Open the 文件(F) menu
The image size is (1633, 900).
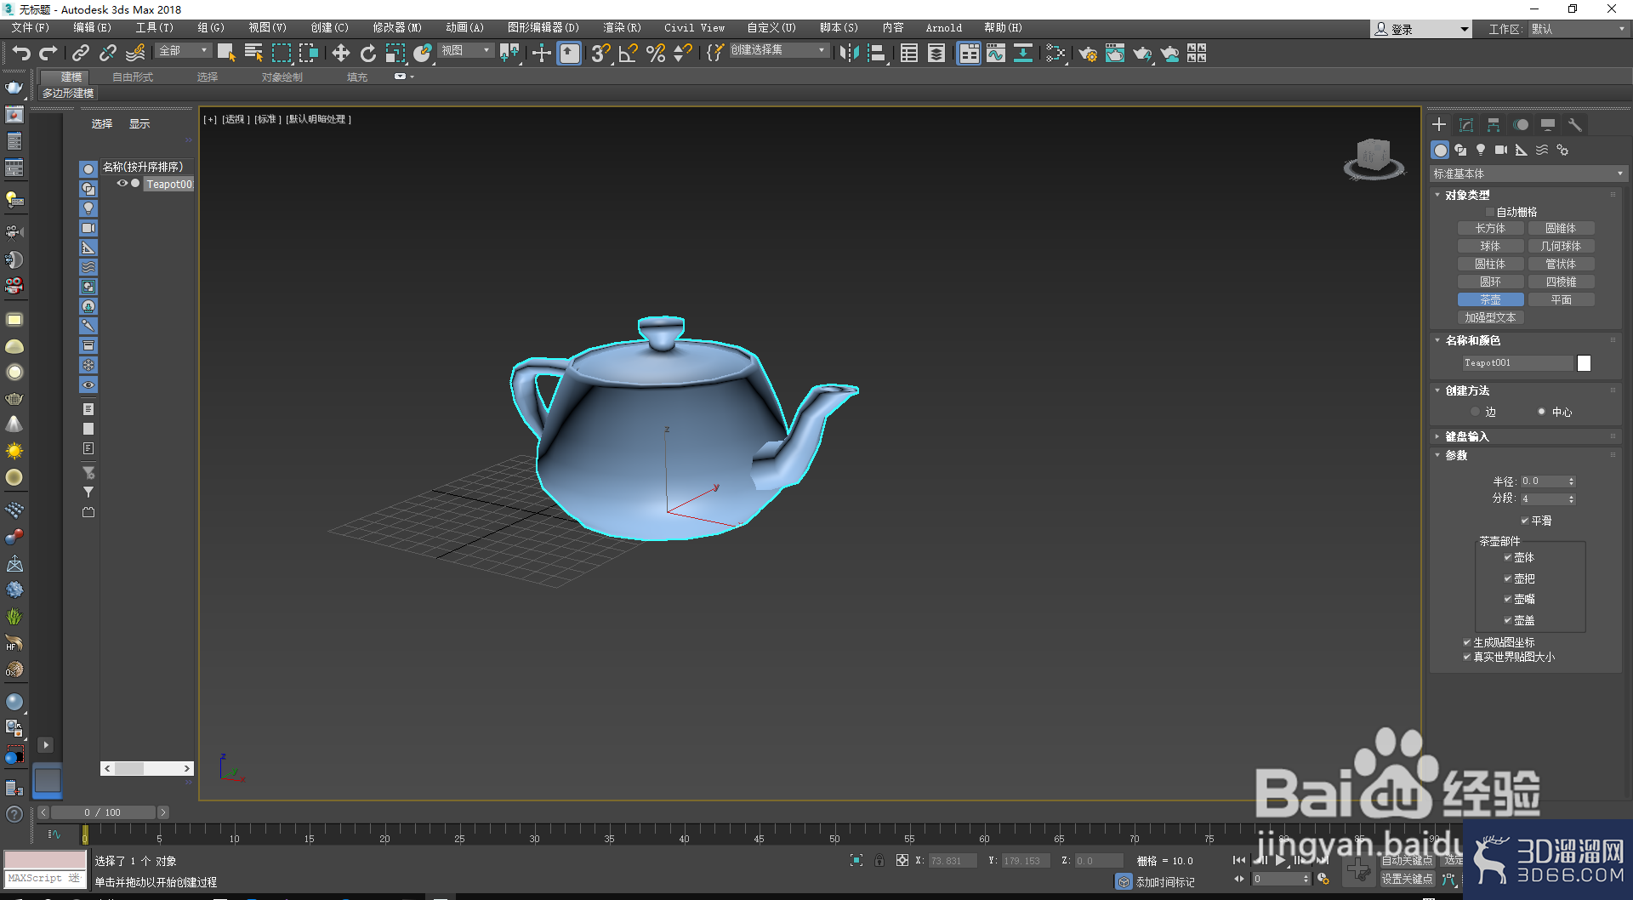click(x=31, y=28)
